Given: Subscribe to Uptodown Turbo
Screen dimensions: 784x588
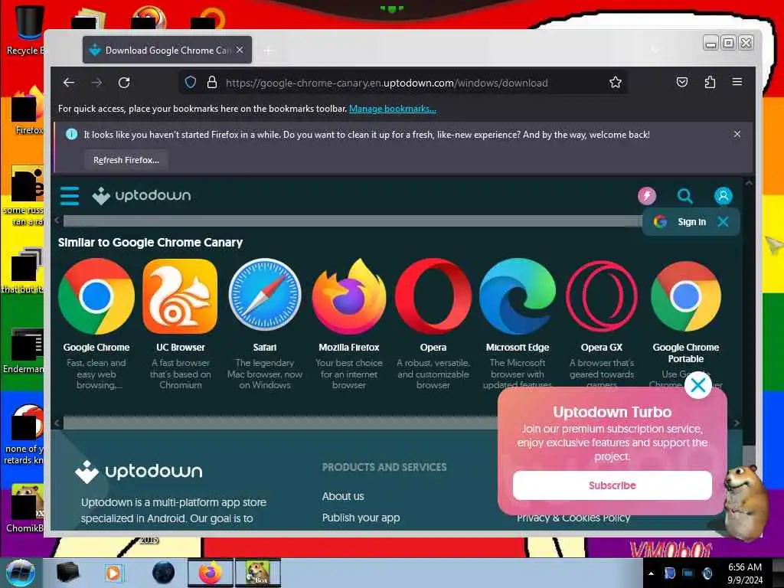Looking at the screenshot, I should point(612,485).
